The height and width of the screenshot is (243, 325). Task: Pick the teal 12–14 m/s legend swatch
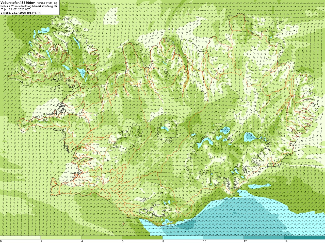click(x=264, y=238)
